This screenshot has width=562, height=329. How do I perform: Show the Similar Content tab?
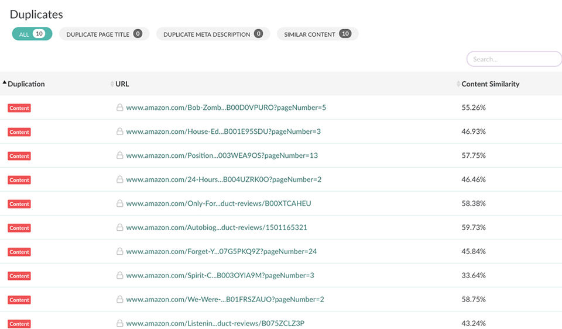(317, 34)
